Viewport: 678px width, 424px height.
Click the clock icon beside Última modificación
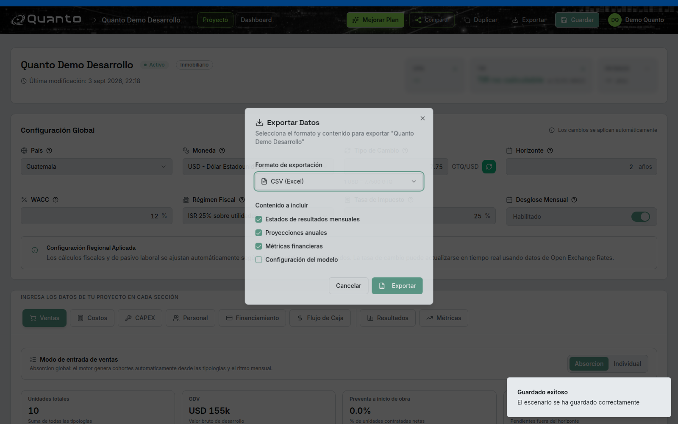tap(24, 81)
